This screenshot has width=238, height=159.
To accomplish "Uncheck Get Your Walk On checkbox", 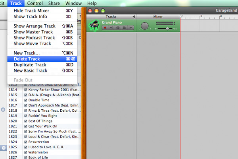I will (25, 126).
